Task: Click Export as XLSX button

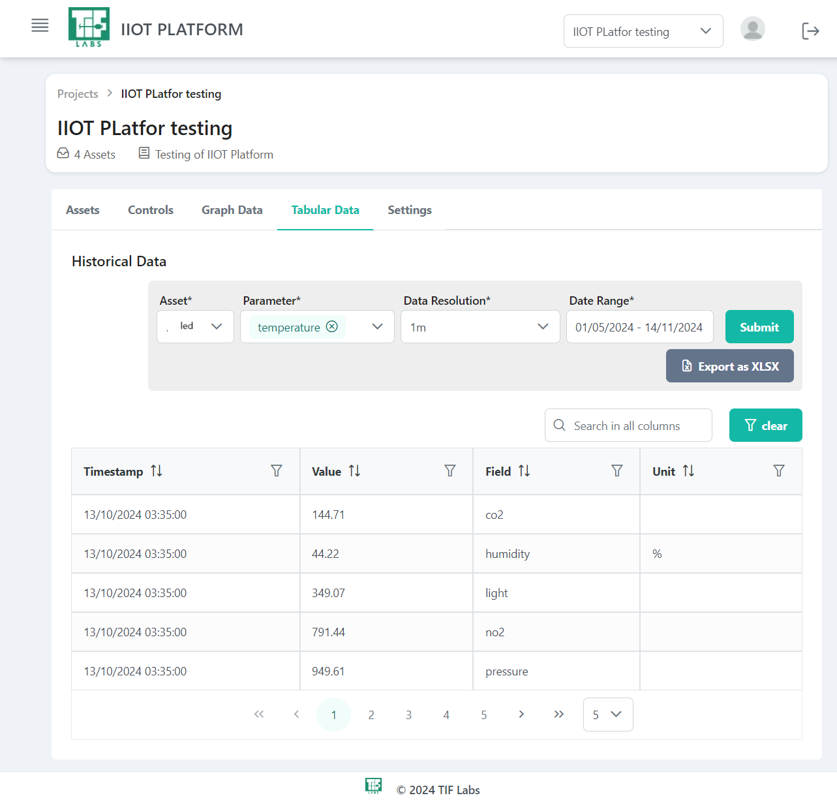Action: (730, 365)
